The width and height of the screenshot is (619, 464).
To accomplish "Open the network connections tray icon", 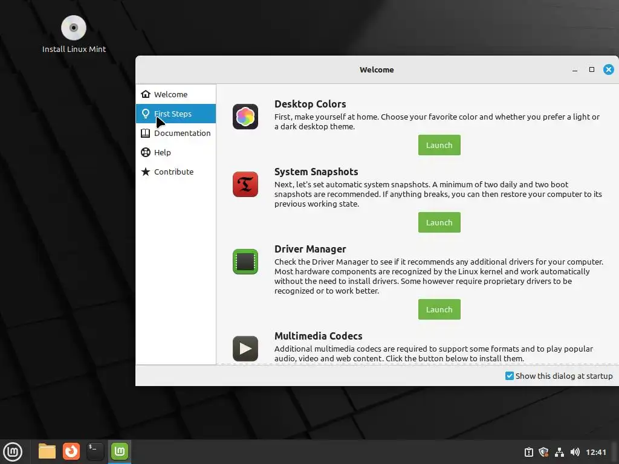I will point(559,452).
